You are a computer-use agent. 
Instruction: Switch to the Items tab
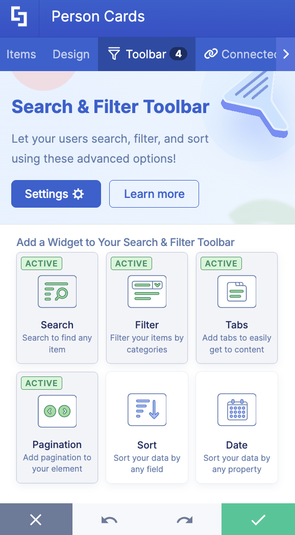pyautogui.click(x=21, y=54)
